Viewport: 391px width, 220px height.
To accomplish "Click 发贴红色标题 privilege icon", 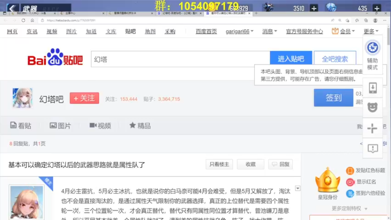I will (x=350, y=171).
